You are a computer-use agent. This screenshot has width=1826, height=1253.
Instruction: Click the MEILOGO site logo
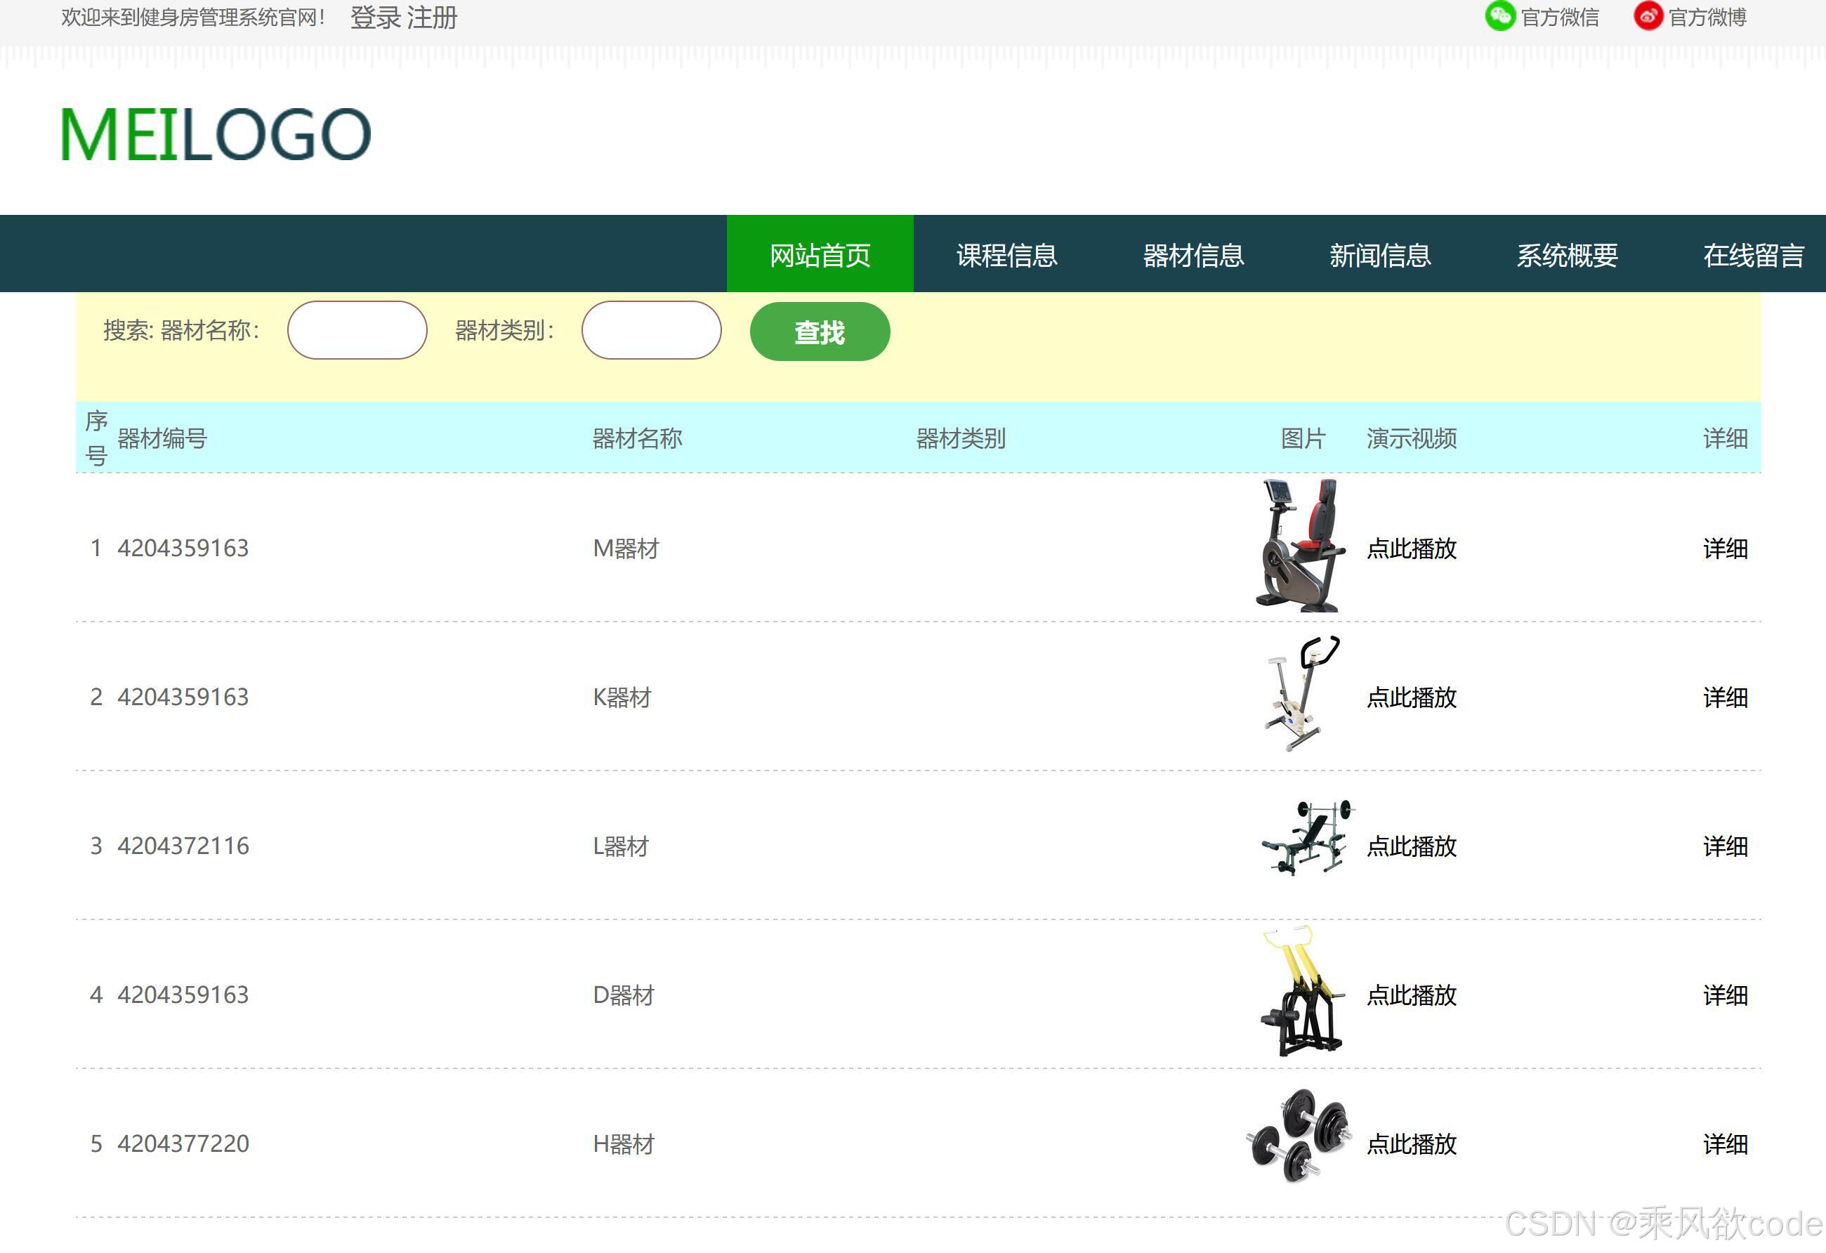[216, 135]
